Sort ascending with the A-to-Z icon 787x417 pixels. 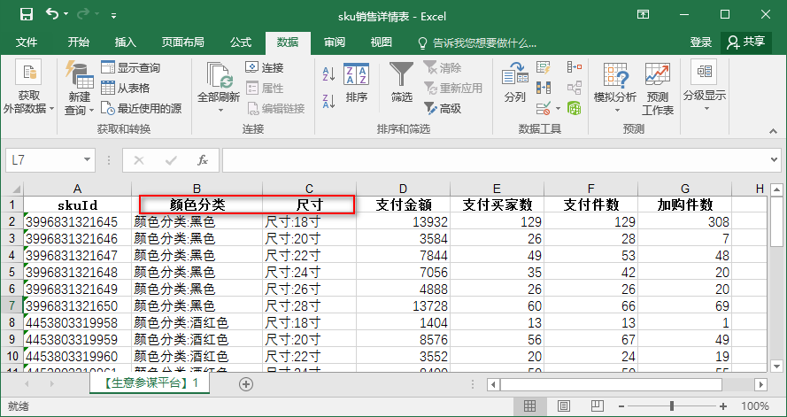[x=328, y=74]
